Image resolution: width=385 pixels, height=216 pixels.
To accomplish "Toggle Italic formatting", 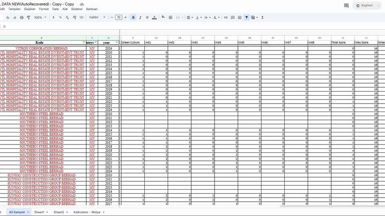I will click(x=140, y=17).
